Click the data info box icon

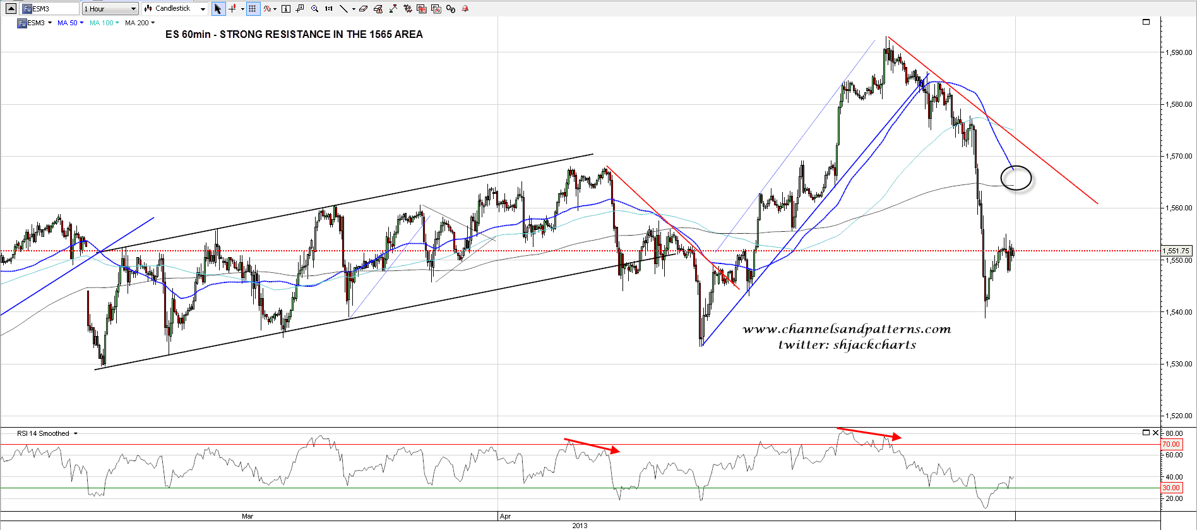[x=286, y=9]
